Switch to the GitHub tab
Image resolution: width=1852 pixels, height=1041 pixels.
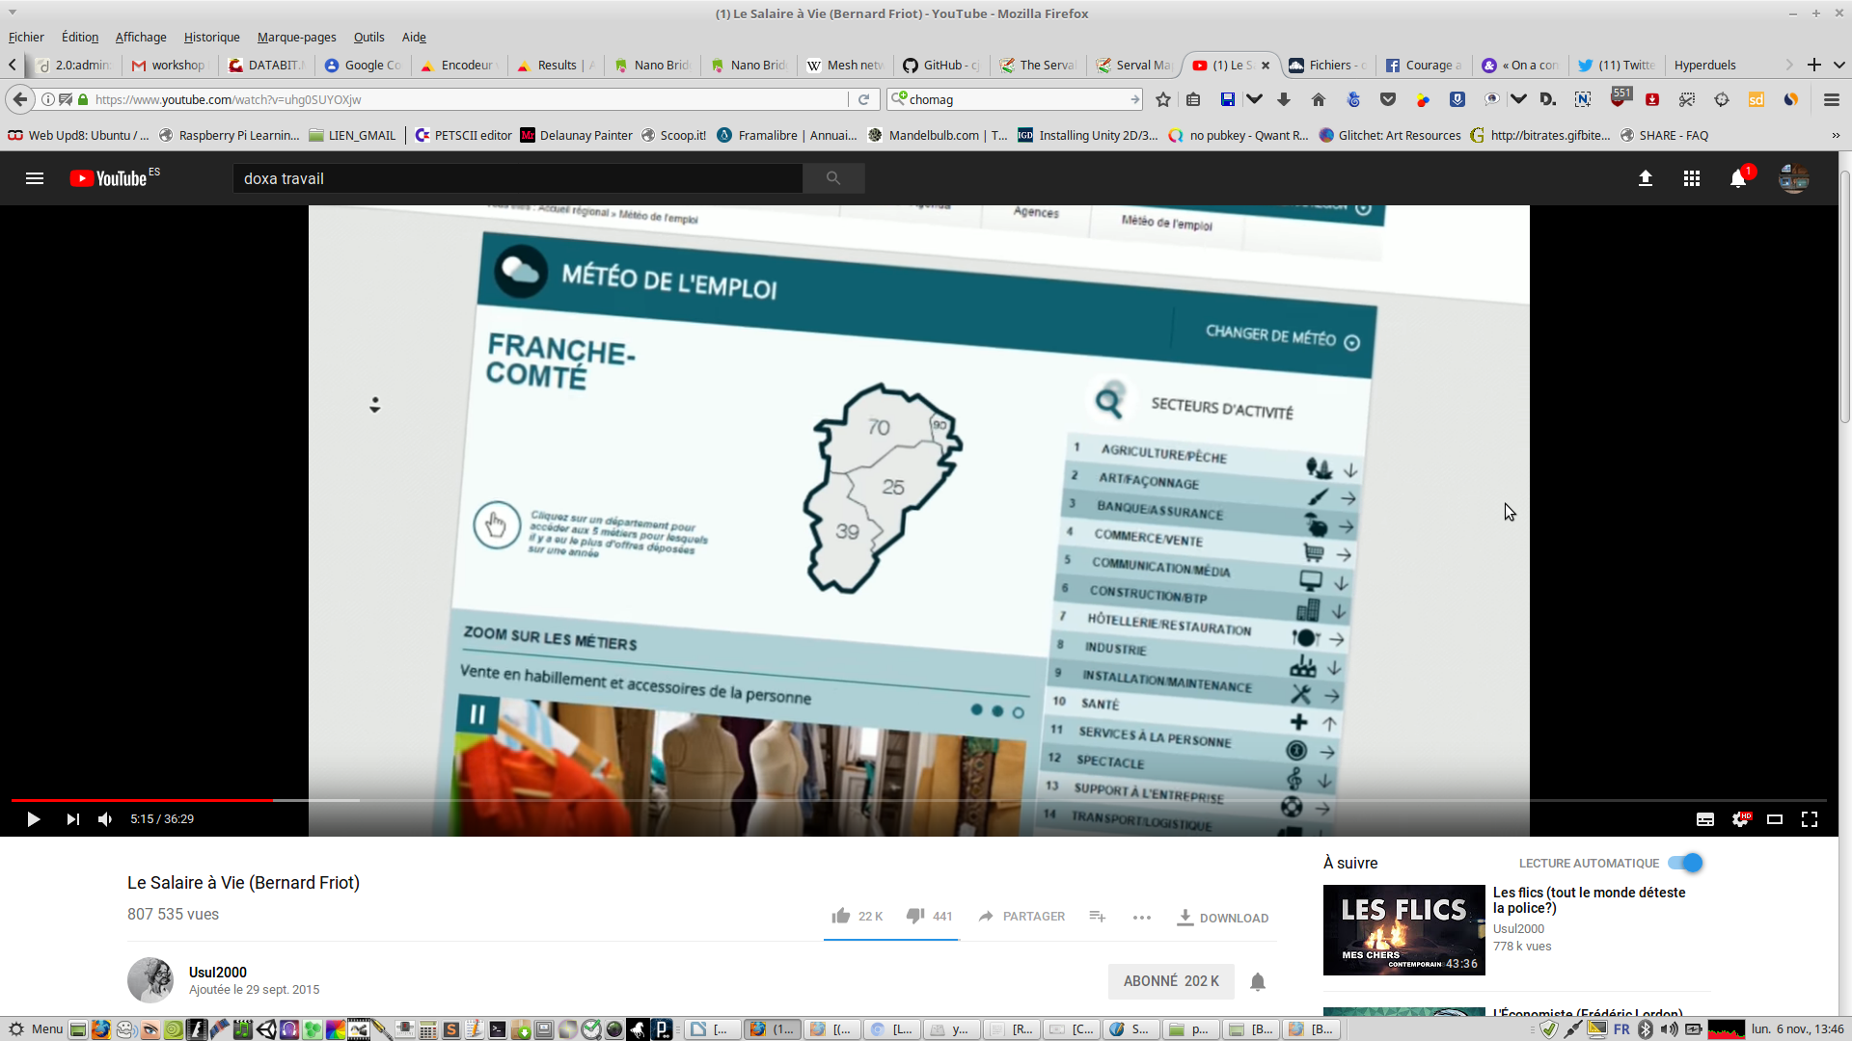coord(940,66)
